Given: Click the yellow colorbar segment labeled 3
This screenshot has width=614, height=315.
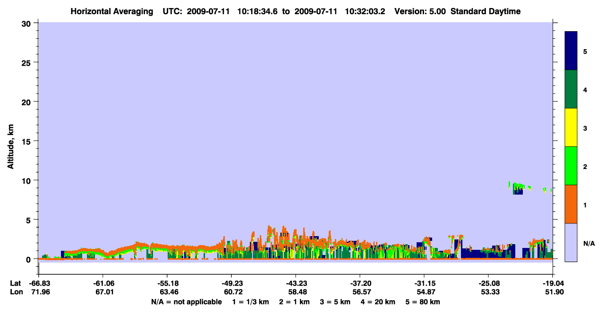Looking at the screenshot, I should click(x=571, y=128).
